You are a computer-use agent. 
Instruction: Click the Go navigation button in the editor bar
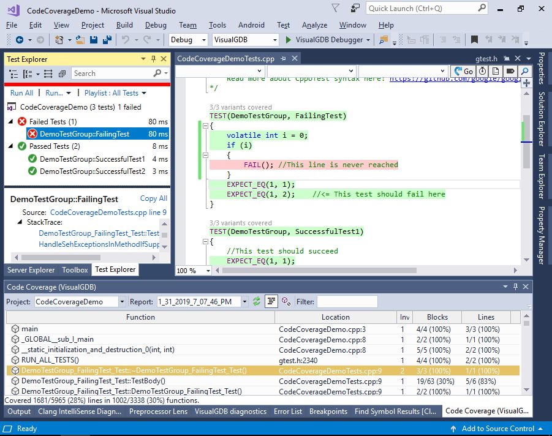click(463, 72)
